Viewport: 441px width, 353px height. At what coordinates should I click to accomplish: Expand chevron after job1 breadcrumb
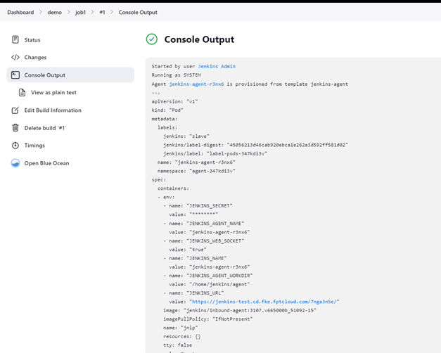click(x=93, y=12)
